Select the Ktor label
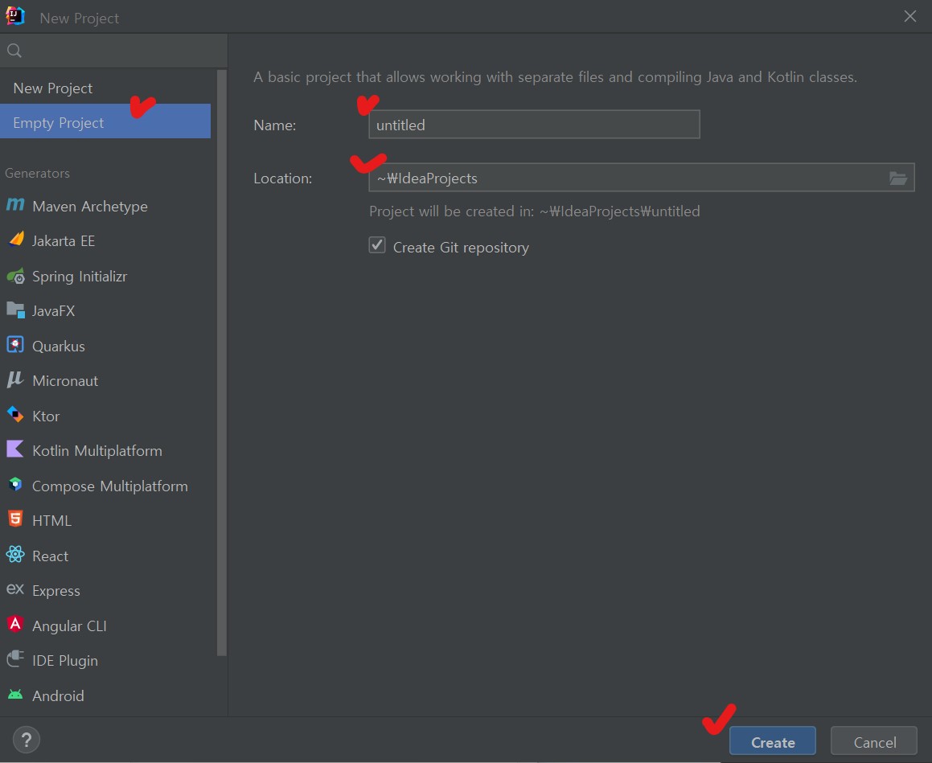The height and width of the screenshot is (763, 932). click(46, 416)
